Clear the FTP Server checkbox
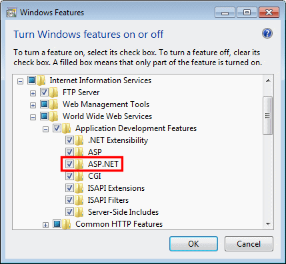This screenshot has width=286, height=264. tap(44, 92)
